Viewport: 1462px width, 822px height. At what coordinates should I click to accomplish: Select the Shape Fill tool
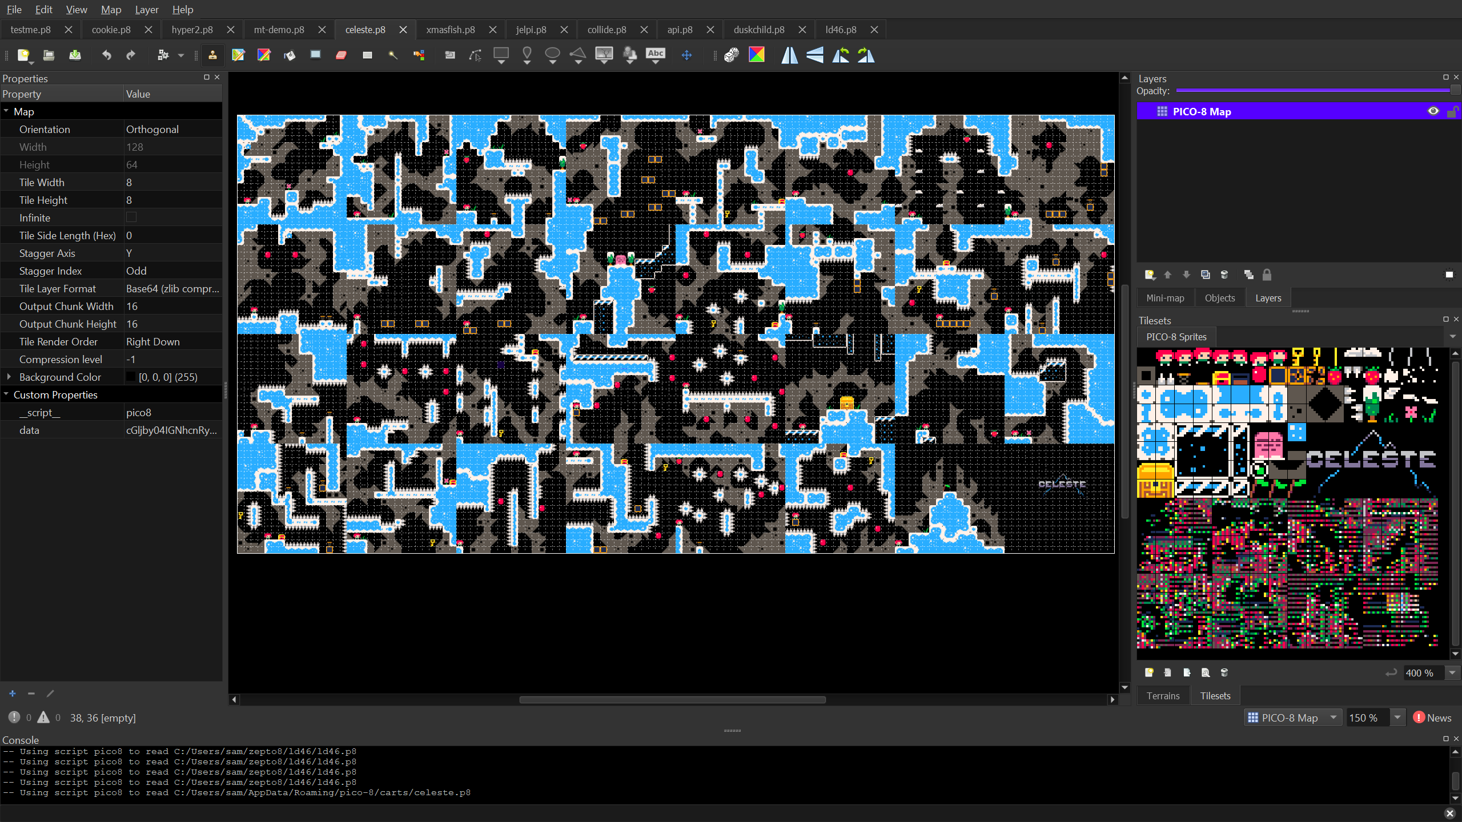(315, 55)
